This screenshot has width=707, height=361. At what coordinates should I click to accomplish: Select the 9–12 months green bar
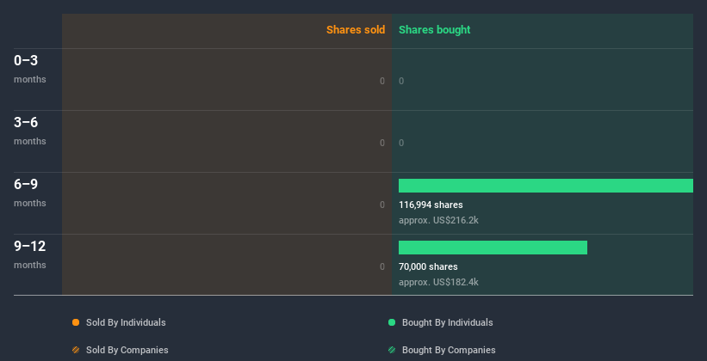493,248
